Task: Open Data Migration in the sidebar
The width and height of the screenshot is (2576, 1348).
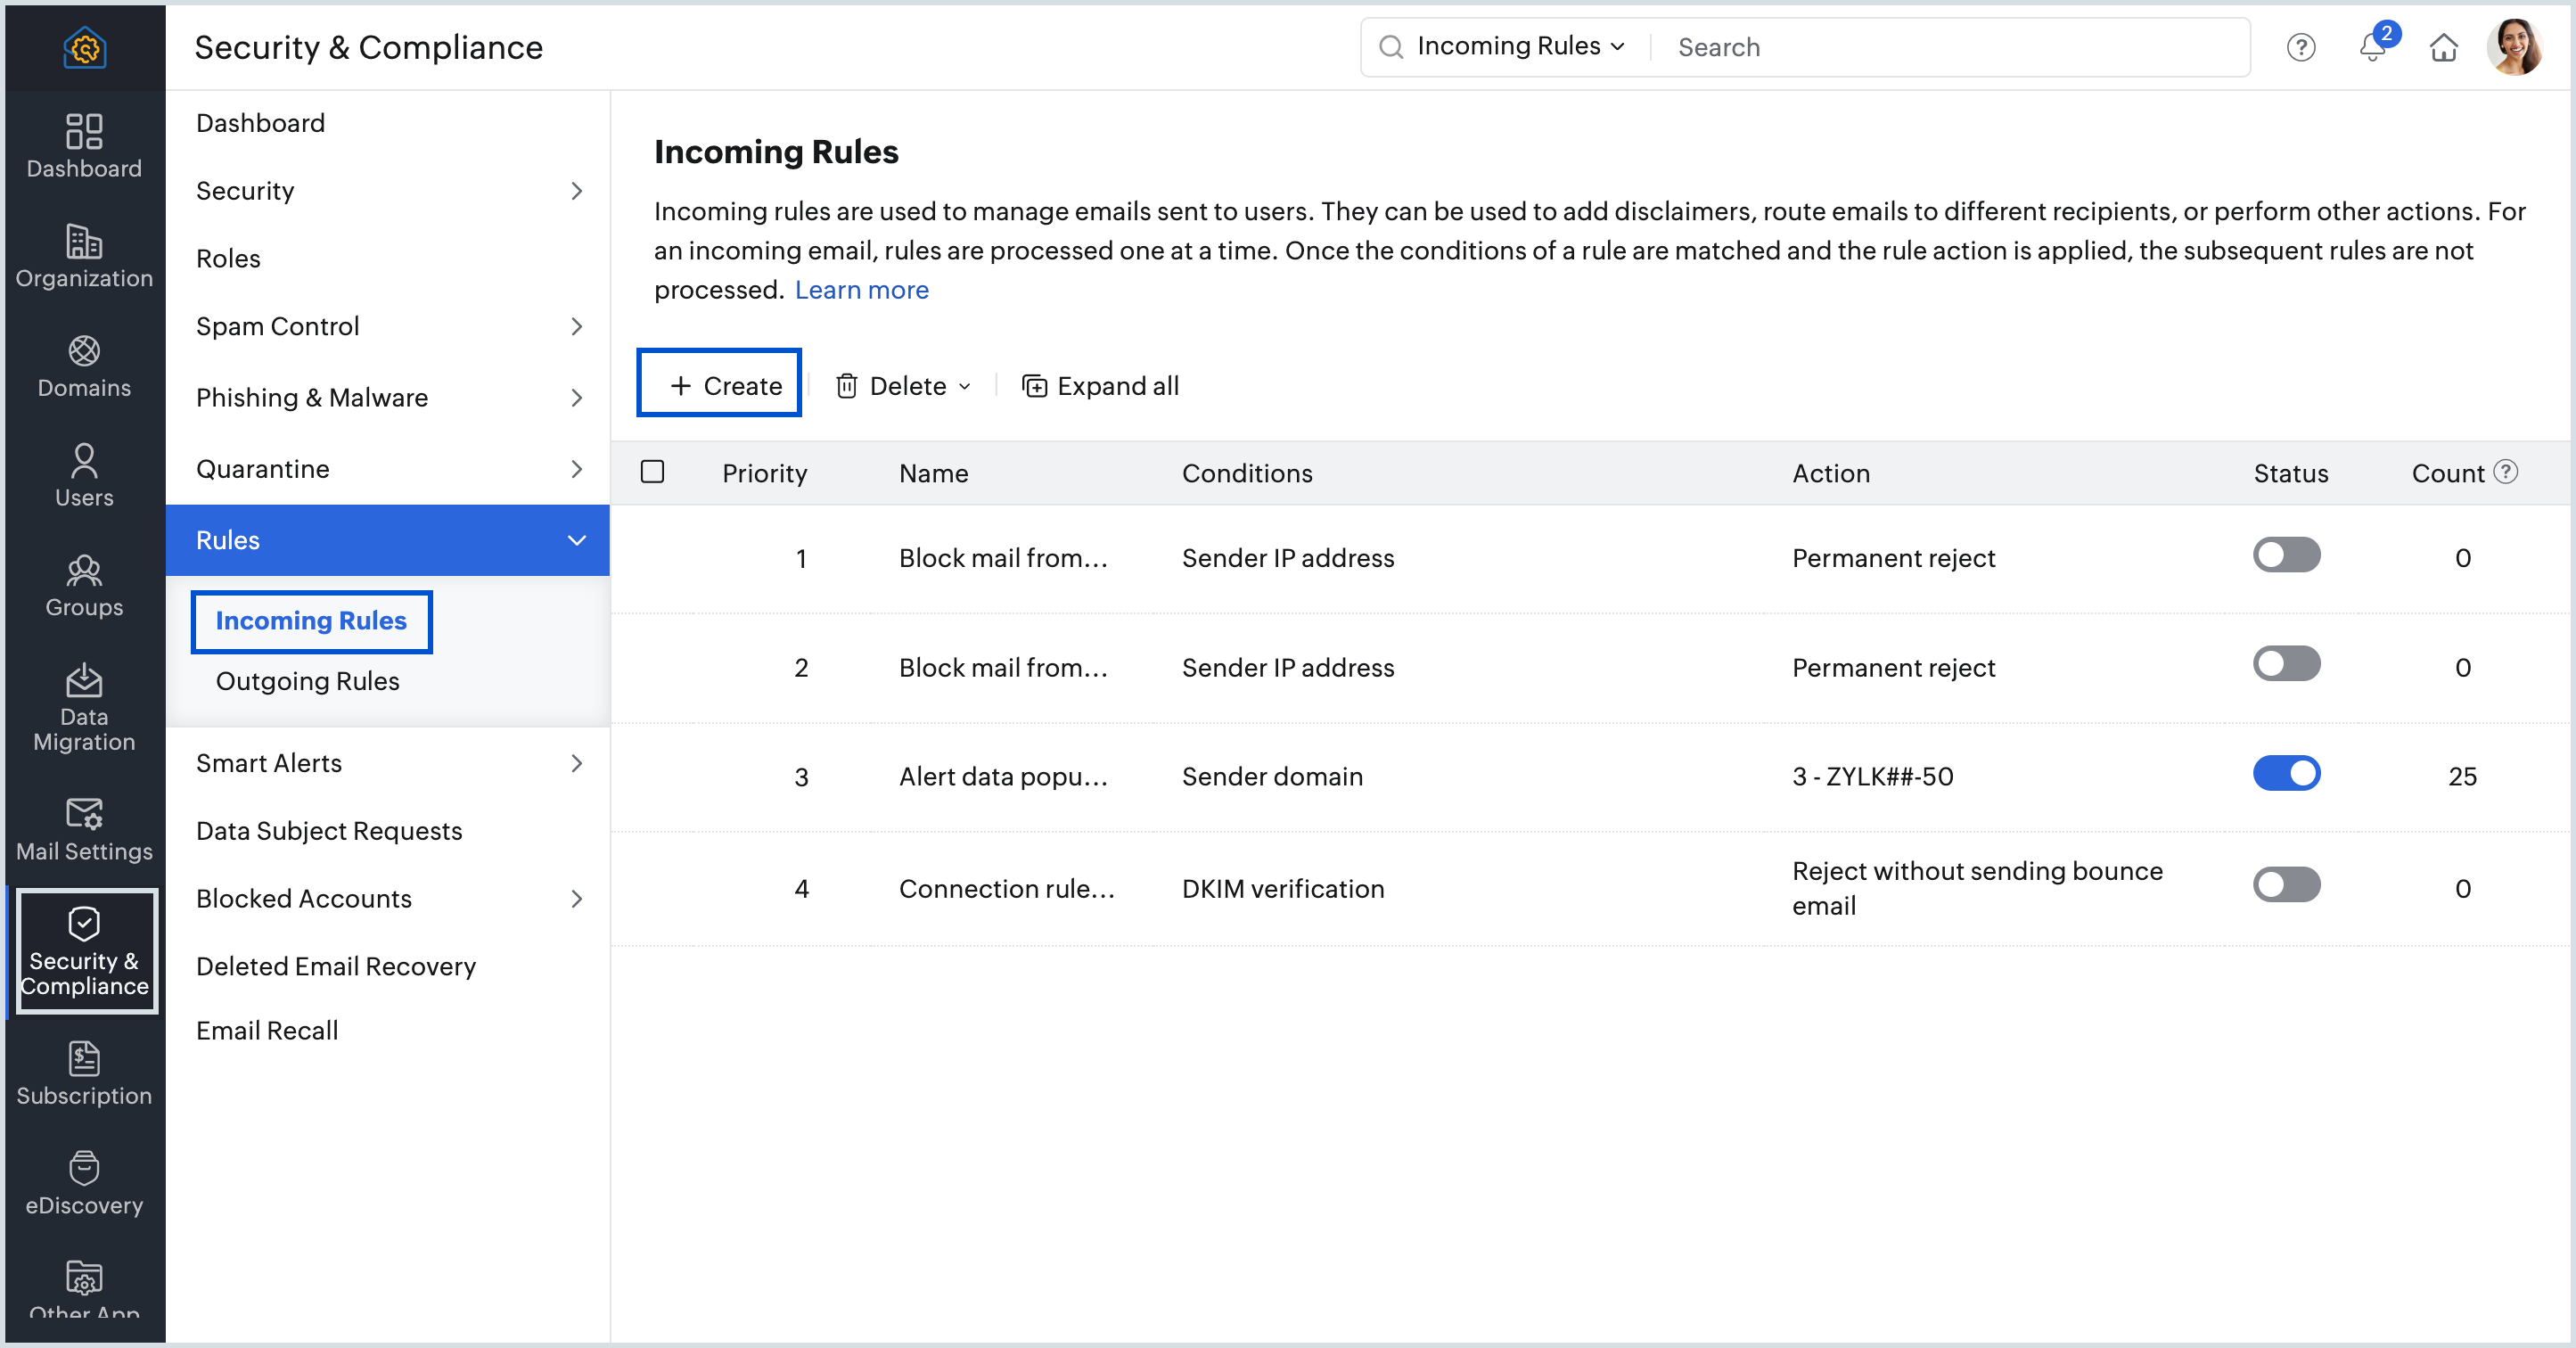Action: point(84,707)
